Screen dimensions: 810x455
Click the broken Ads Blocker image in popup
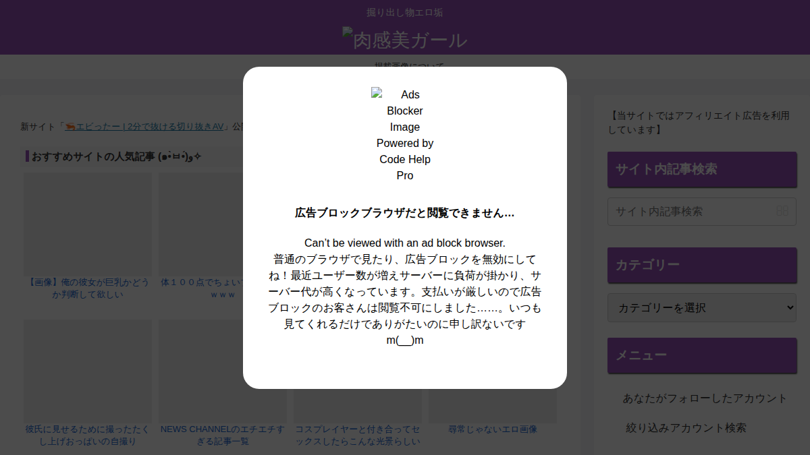pyautogui.click(x=405, y=135)
